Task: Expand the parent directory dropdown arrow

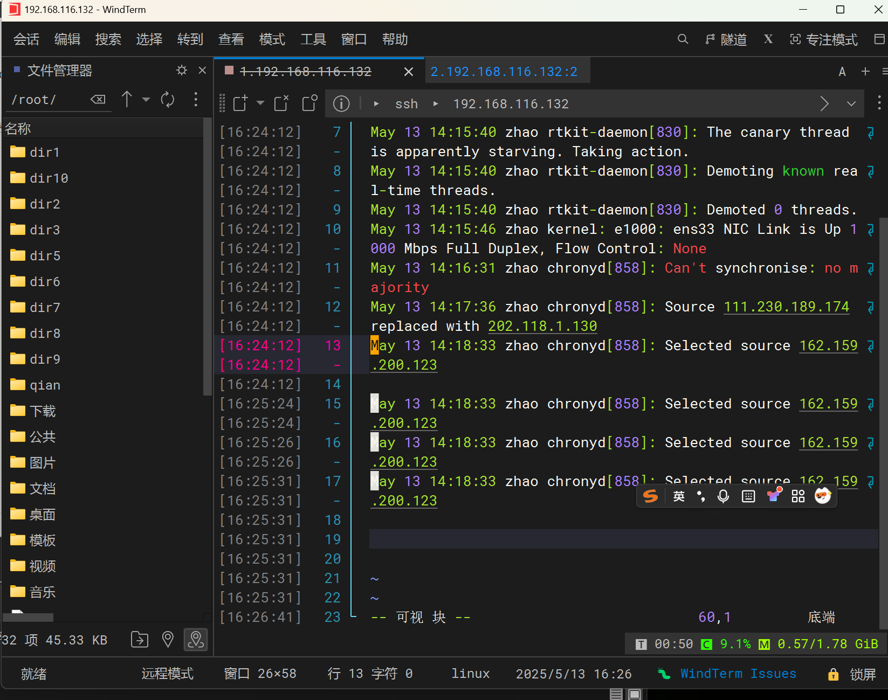Action: click(x=146, y=100)
